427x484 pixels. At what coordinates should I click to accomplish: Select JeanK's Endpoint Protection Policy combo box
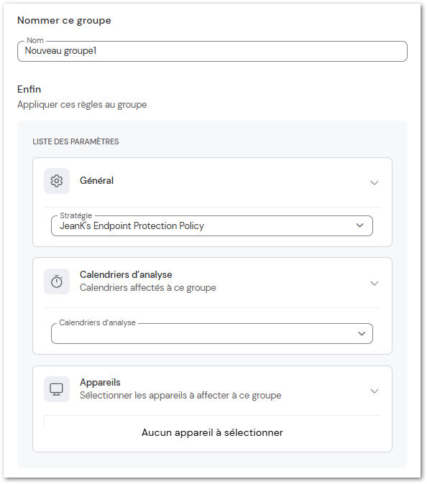[x=211, y=225]
